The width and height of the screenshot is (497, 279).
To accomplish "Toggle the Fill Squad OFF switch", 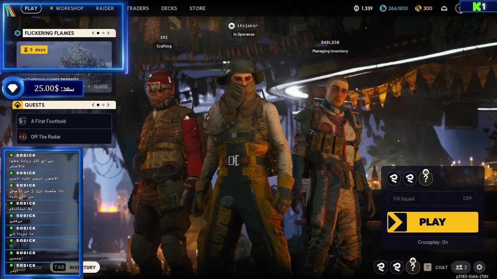I will [x=433, y=198].
